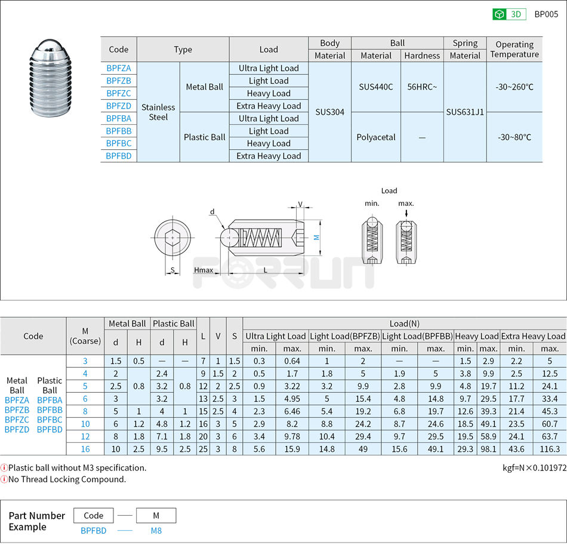567x545 pixels.
Task: Click the hex socket front view drawing
Action: [172, 238]
